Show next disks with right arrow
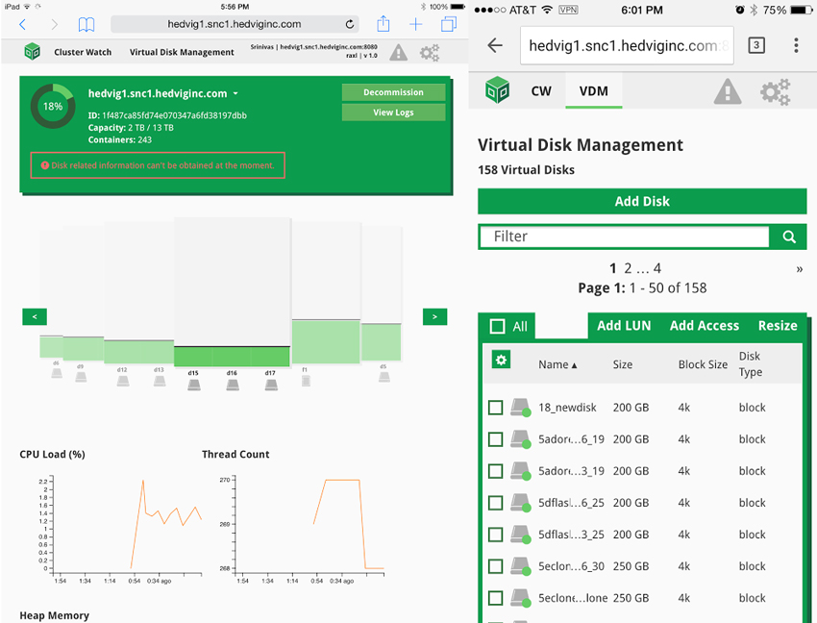The height and width of the screenshot is (623, 817). (x=434, y=316)
